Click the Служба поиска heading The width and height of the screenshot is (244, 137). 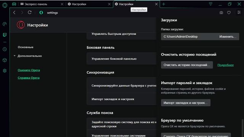[x=100, y=113]
